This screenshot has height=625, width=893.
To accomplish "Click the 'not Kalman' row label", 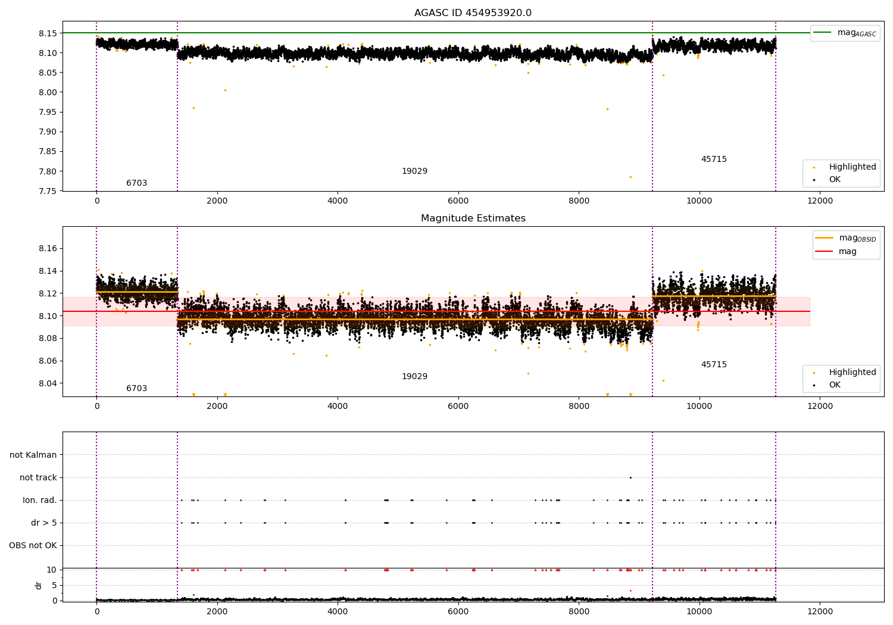I will point(33,455).
